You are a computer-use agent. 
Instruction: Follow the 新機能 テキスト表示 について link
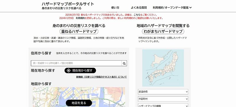coord(101,77)
